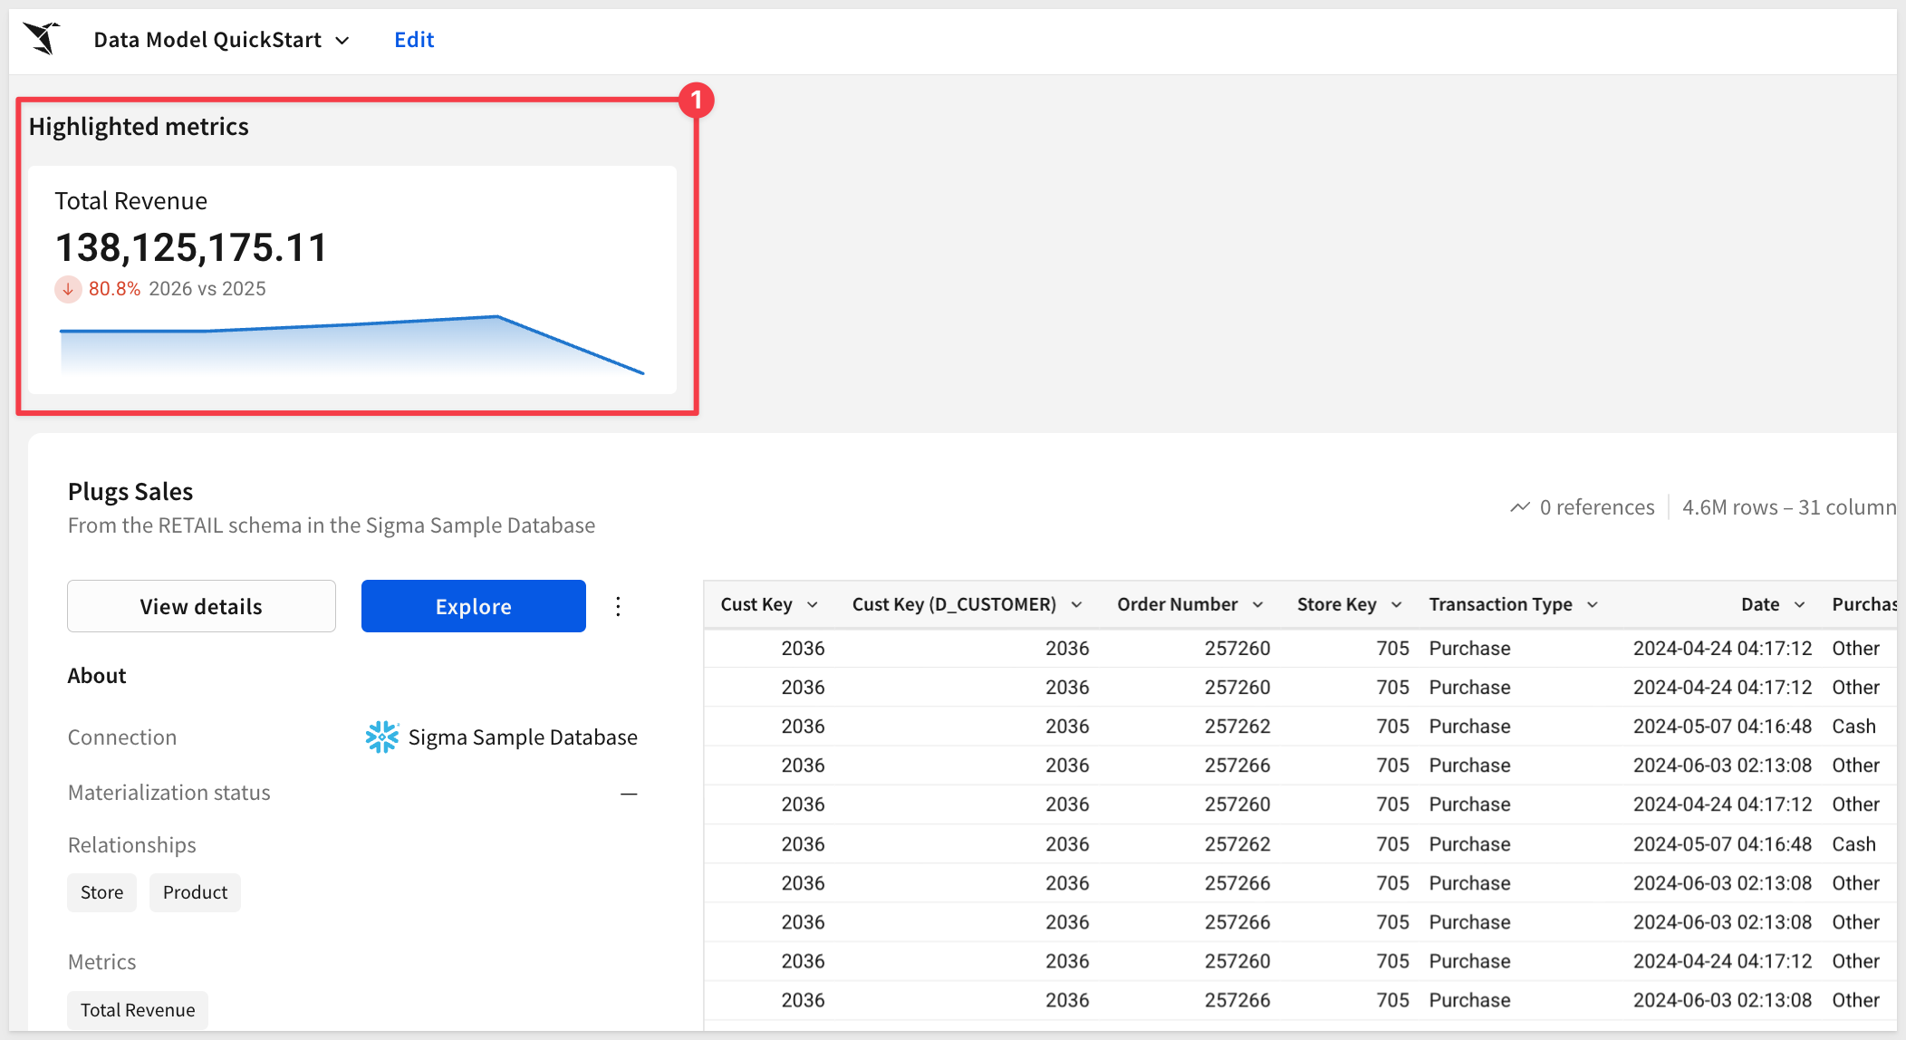
Task: Open the Date column dropdown arrow
Action: point(1799,605)
